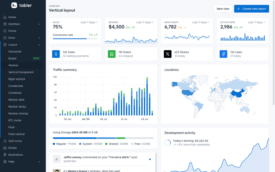Click the activity list scrollbar
275x172 pixels.
156,162
